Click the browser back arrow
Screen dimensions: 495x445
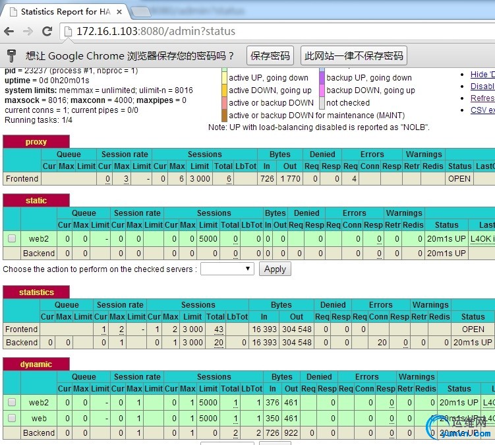[10, 31]
